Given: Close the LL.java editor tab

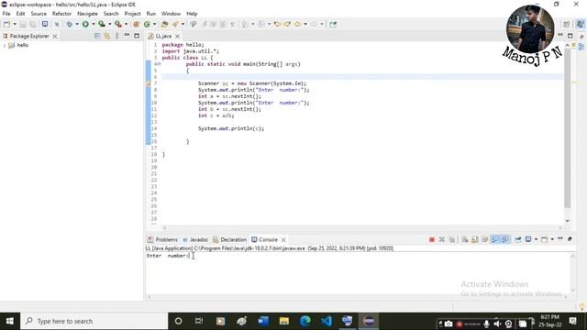Looking at the screenshot, I should coord(177,36).
